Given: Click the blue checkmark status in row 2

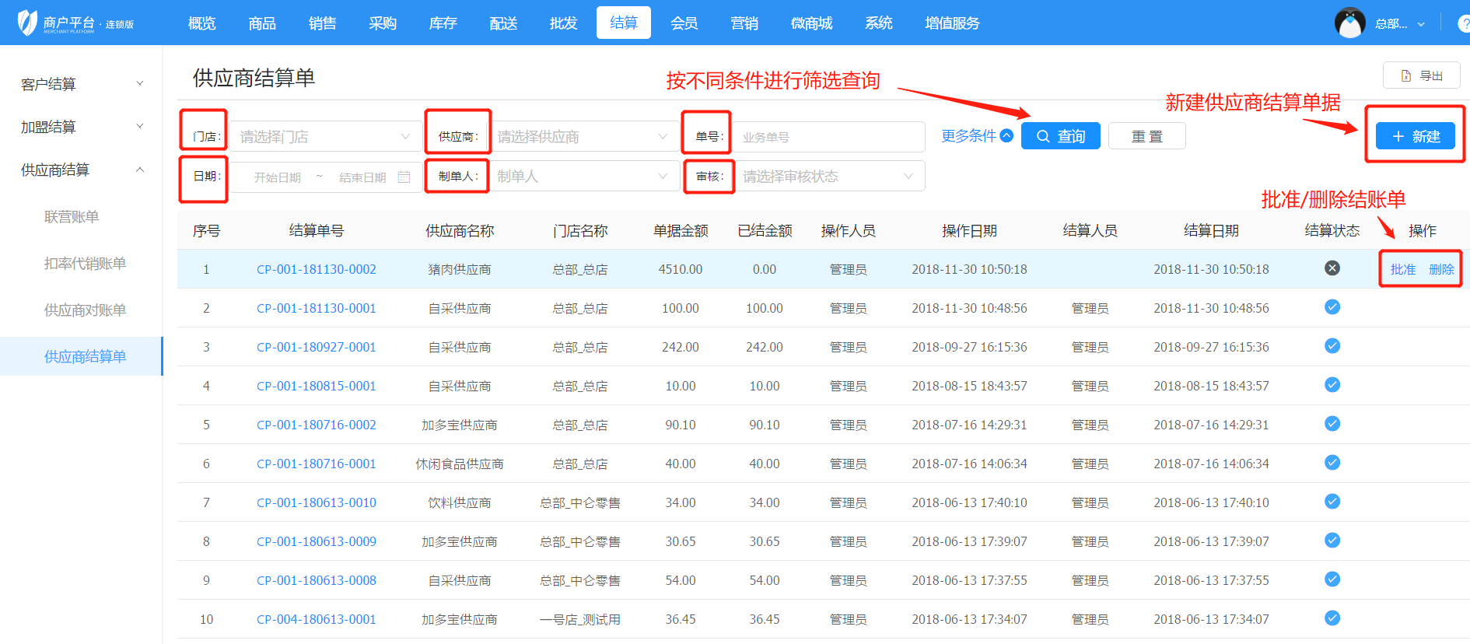Looking at the screenshot, I should pos(1332,307).
